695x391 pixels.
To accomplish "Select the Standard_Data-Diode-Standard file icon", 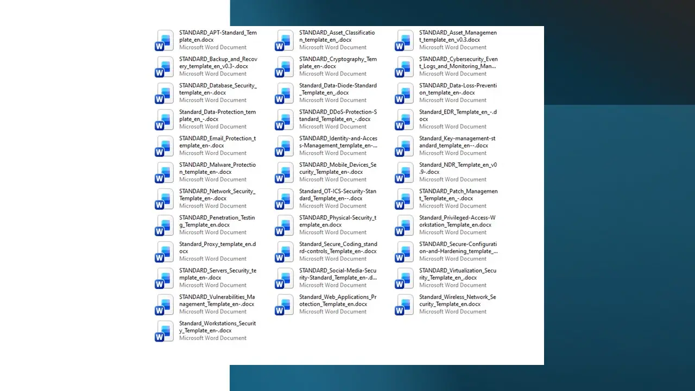I will coord(285,93).
